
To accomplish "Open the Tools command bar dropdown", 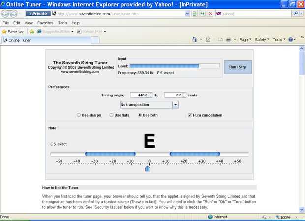I will 279,40.
